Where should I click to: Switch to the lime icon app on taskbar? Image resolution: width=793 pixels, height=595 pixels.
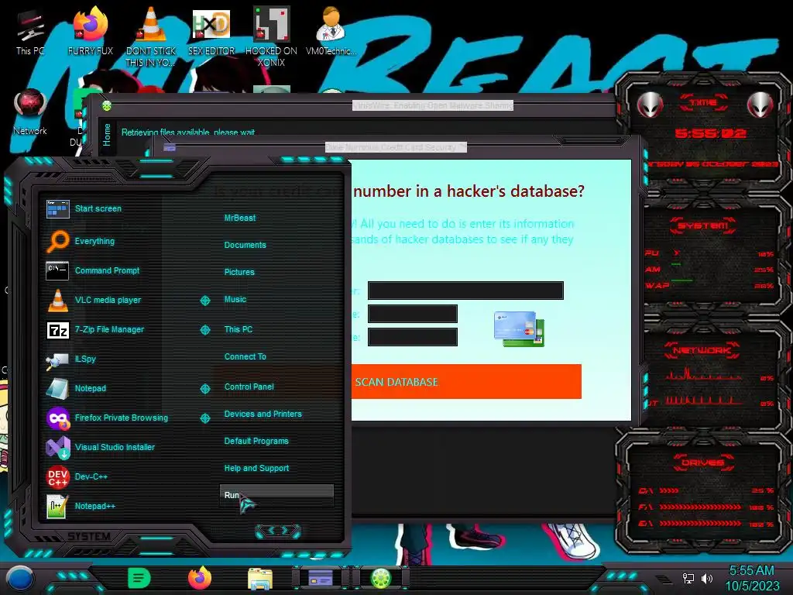point(381,578)
